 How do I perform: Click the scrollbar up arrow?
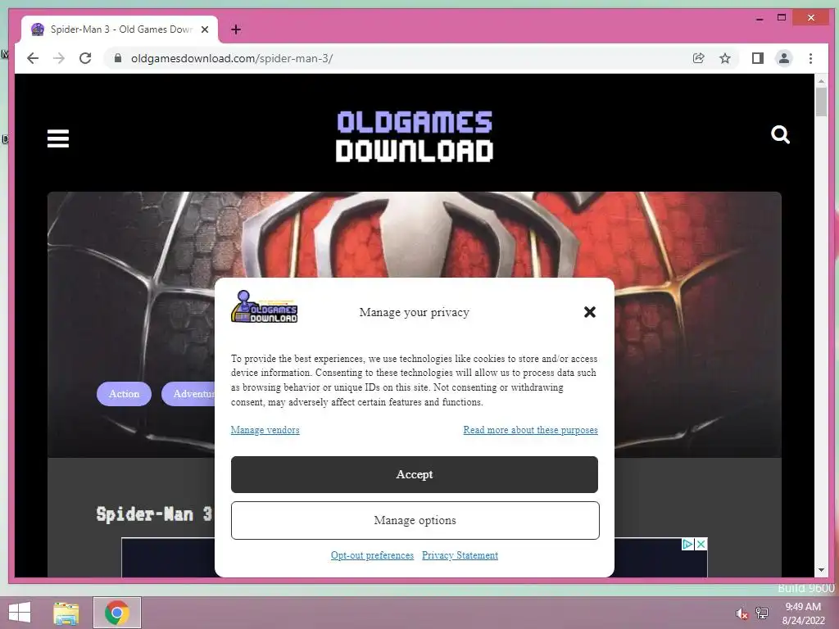tap(821, 81)
